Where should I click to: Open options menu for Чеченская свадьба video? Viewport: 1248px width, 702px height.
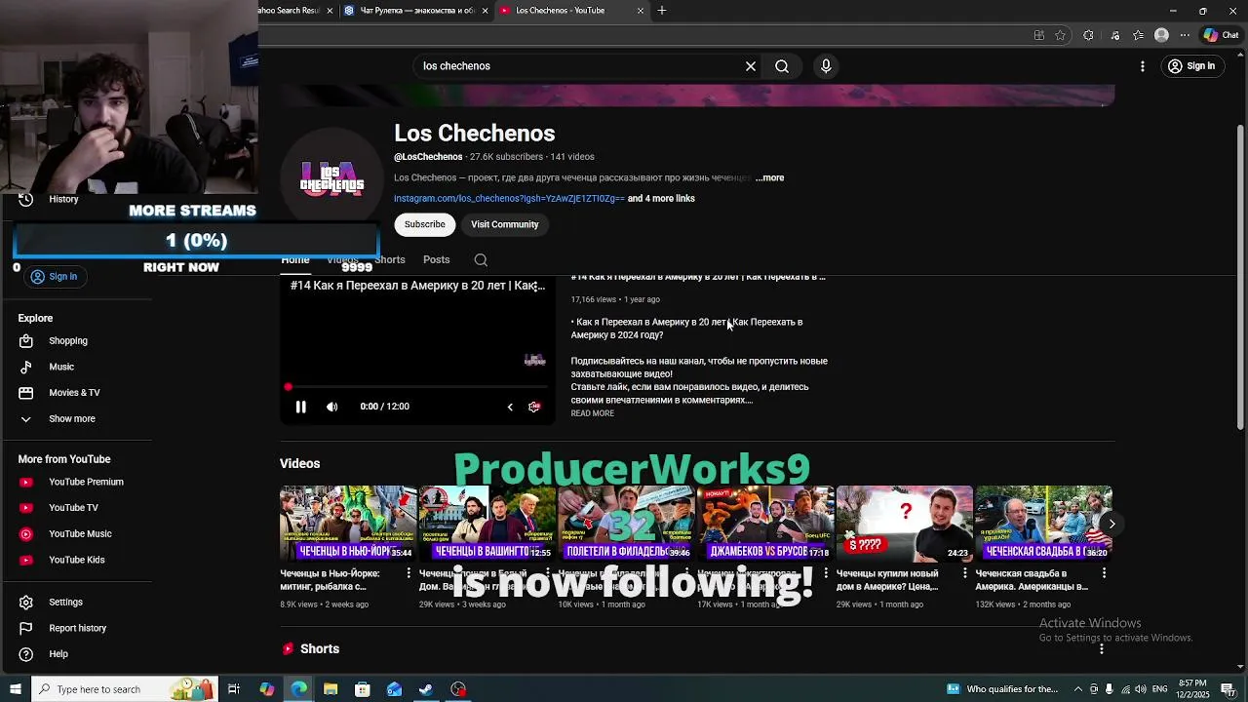[x=1104, y=573]
